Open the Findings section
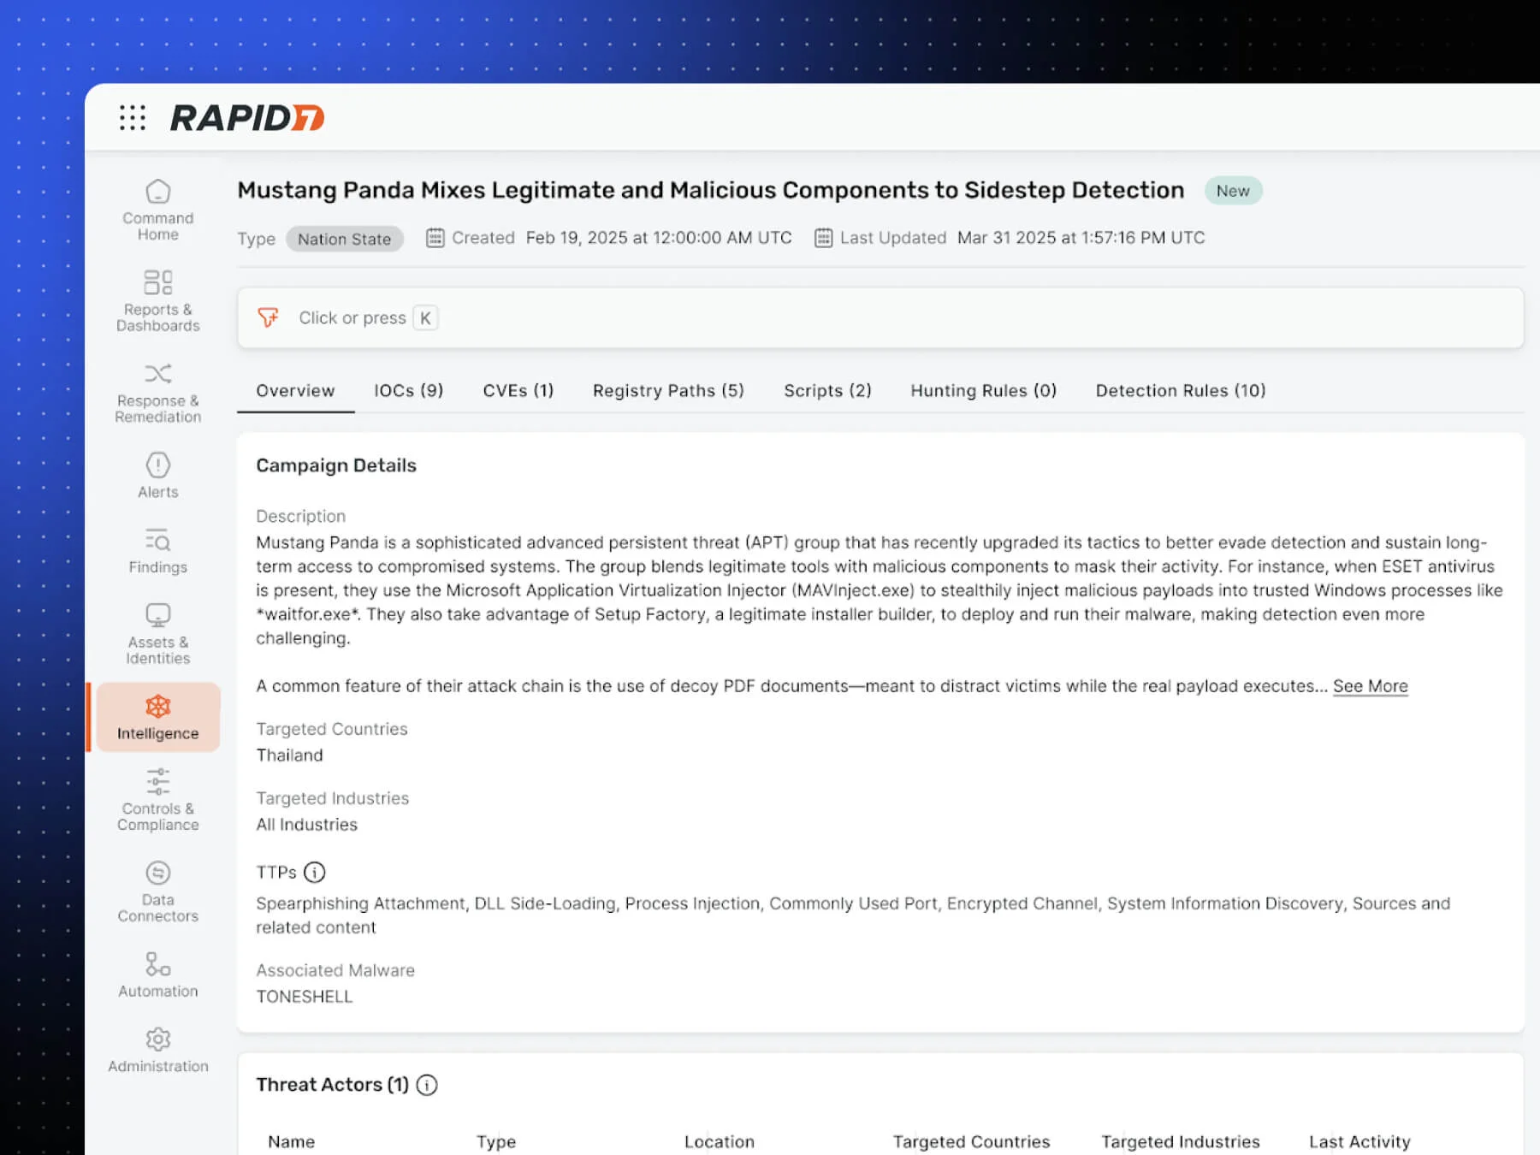The width and height of the screenshot is (1540, 1155). tap(157, 550)
